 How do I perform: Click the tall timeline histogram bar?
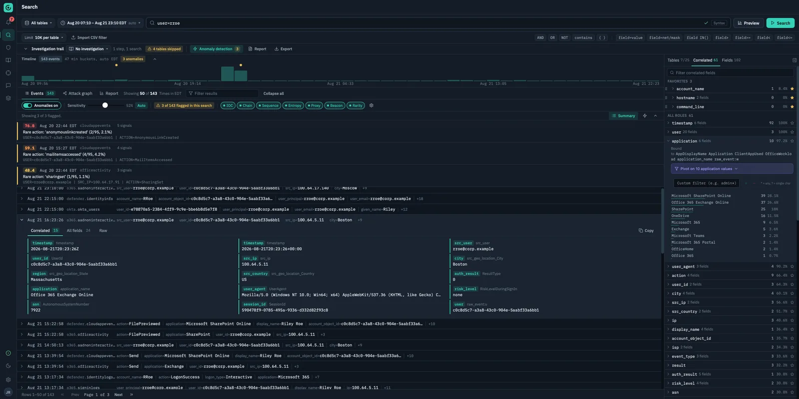point(227,73)
